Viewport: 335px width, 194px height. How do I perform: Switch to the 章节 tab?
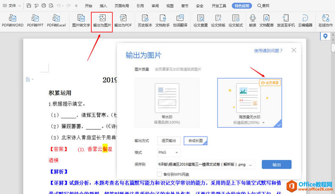click(185, 6)
